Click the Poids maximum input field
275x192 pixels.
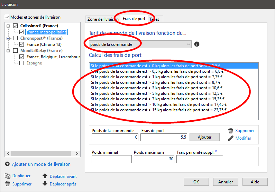point(154,159)
